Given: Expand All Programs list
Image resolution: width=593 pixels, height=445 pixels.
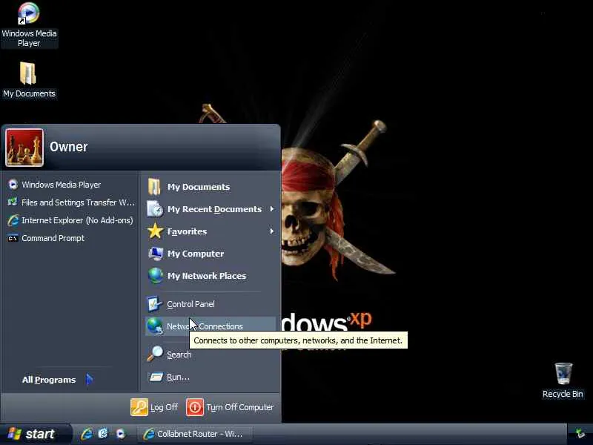Looking at the screenshot, I should click(x=58, y=380).
